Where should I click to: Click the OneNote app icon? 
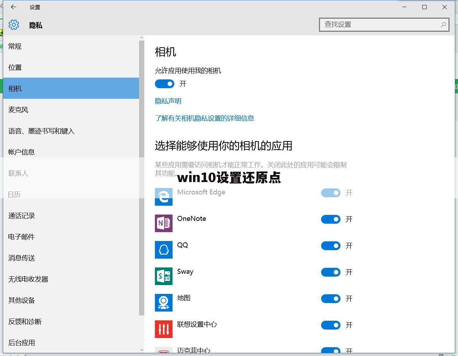pyautogui.click(x=164, y=223)
